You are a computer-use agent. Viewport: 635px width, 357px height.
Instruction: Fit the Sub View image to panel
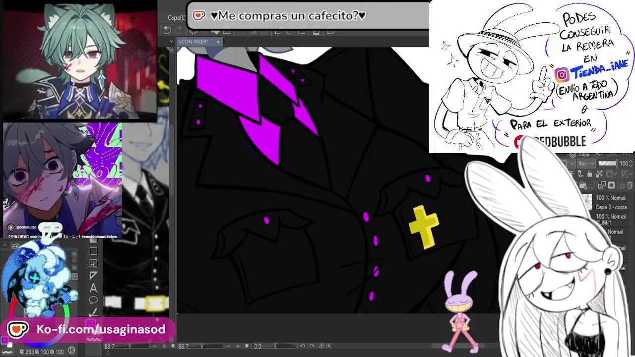coord(173,346)
